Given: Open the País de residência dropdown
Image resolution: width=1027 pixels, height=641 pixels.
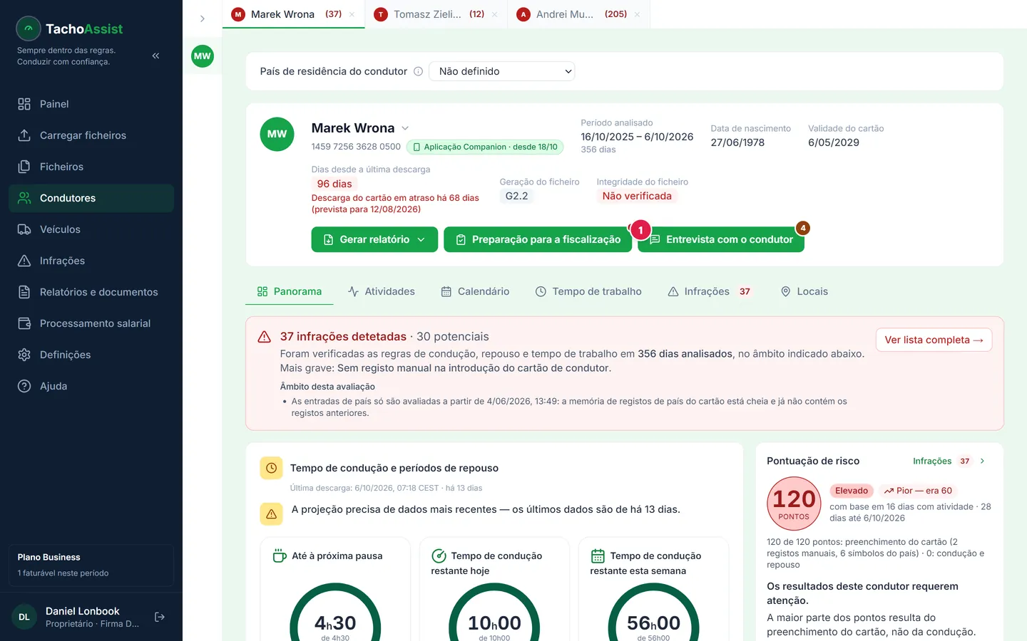Looking at the screenshot, I should tap(502, 71).
